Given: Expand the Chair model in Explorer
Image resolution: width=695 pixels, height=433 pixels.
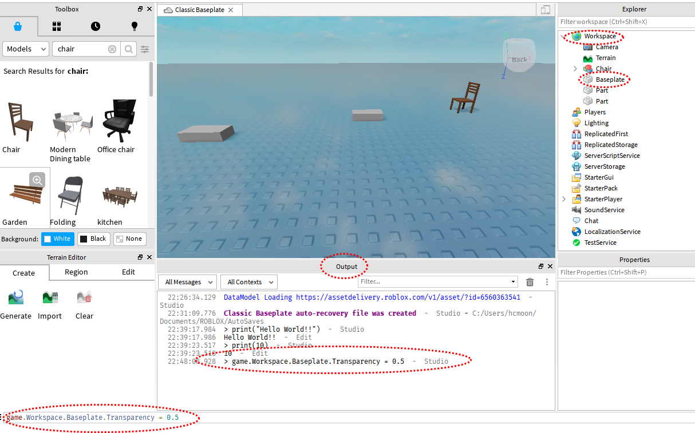Looking at the screenshot, I should [575, 69].
